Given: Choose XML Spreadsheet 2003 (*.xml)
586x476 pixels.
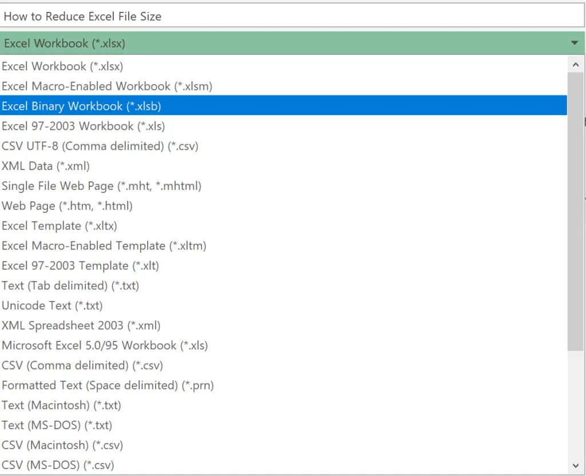Looking at the screenshot, I should click(284, 326).
